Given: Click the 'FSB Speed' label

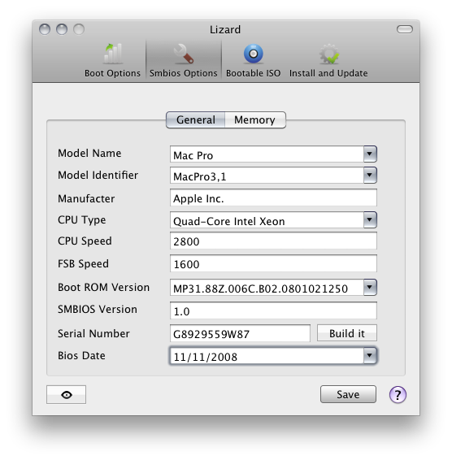Looking at the screenshot, I should tap(84, 264).
